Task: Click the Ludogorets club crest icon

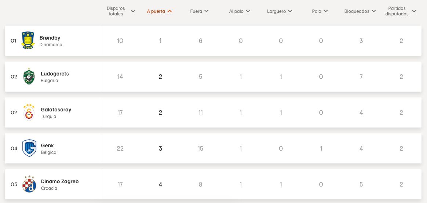Action: coord(29,77)
